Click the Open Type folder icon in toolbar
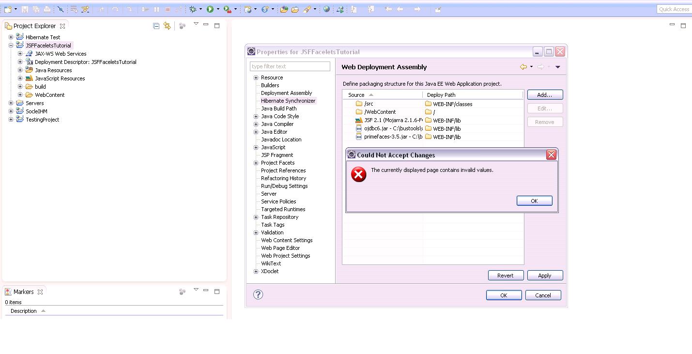This screenshot has width=692, height=354. 284,9
